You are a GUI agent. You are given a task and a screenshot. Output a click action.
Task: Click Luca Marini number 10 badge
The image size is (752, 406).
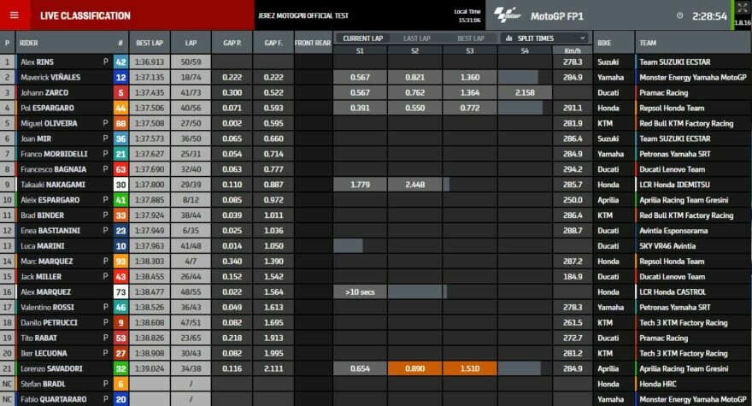pyautogui.click(x=120, y=246)
